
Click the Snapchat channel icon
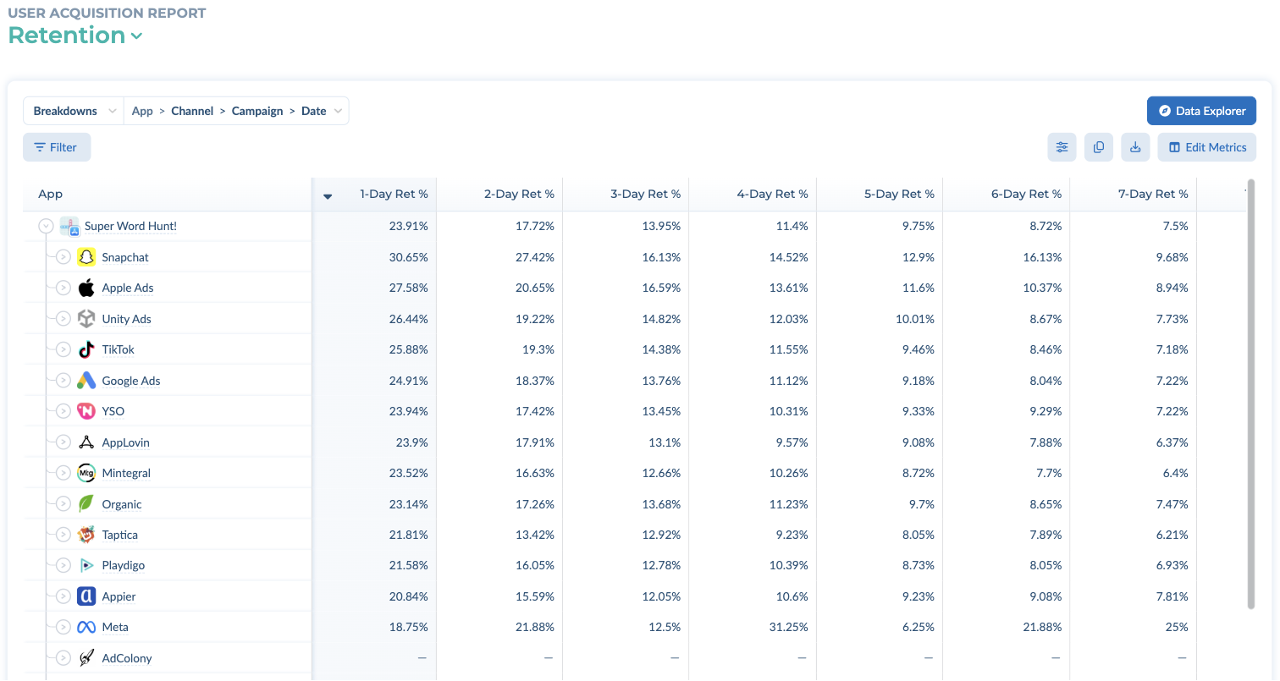click(86, 257)
